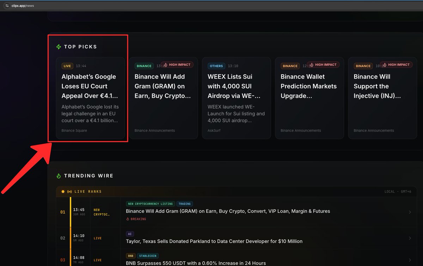423x266 pixels.
Task: Click the 14:08 time in the wire list
Action: tap(79, 258)
